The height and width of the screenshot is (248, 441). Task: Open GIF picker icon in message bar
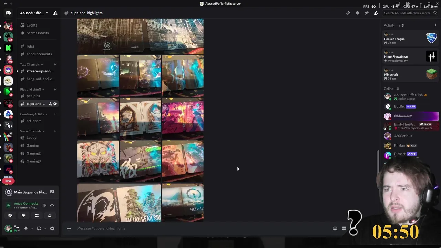(344, 228)
